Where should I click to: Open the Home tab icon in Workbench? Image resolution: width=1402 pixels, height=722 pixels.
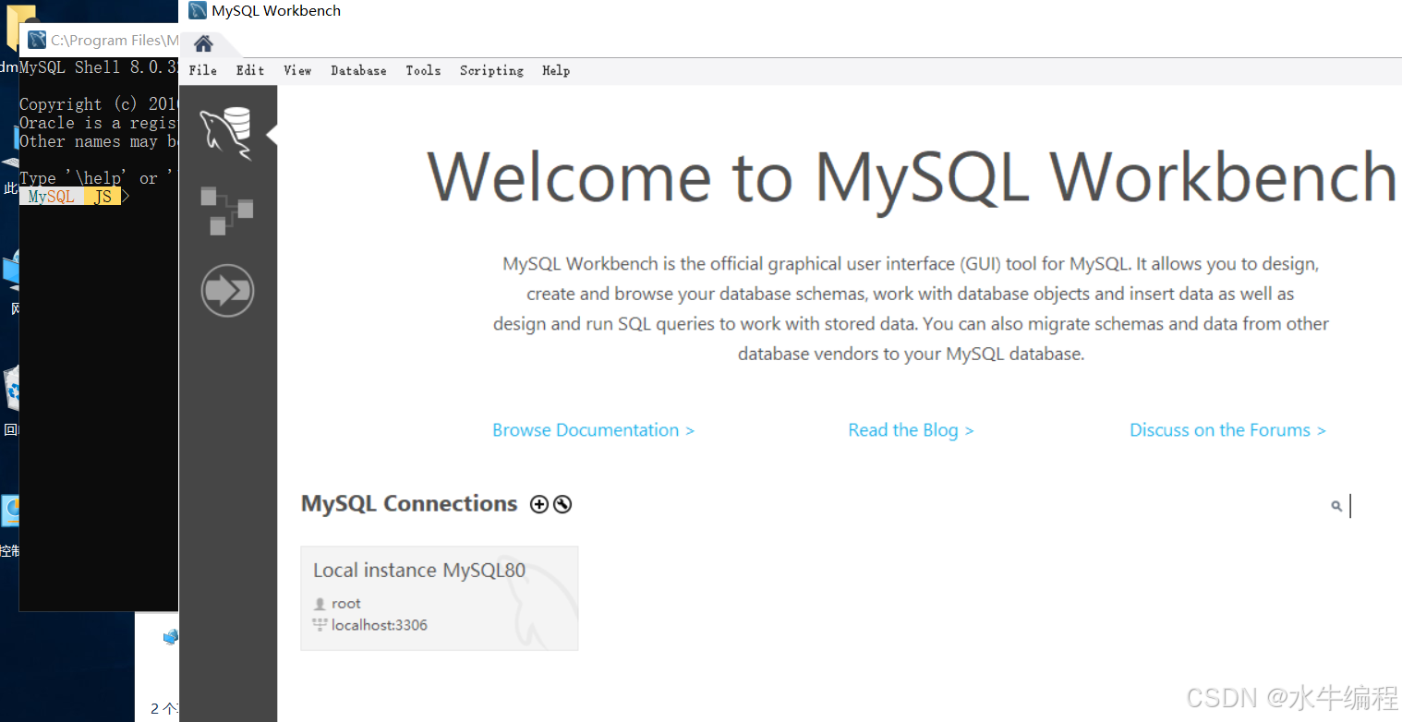pos(203,43)
